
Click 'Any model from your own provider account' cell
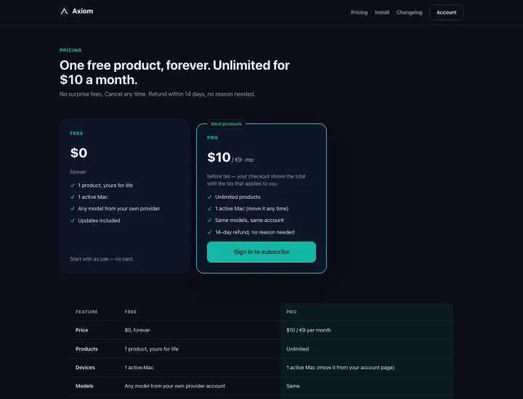(175, 386)
